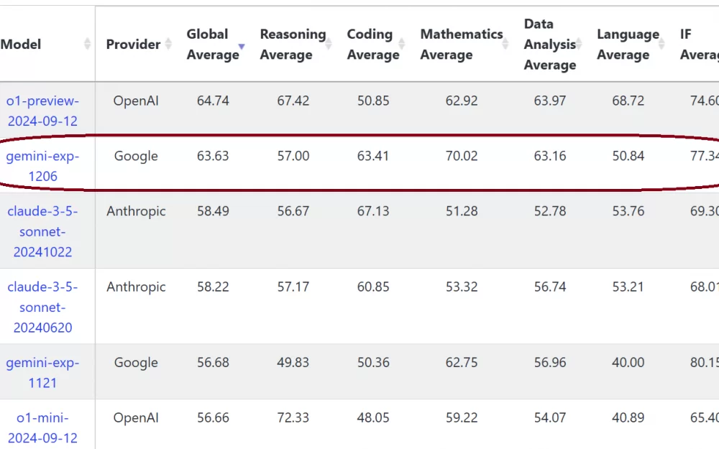The width and height of the screenshot is (719, 449).
Task: Click the IF Average column header
Action: (700, 44)
